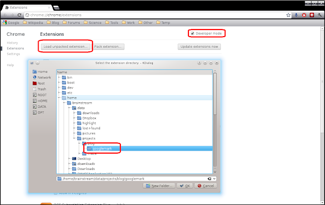
Task: Close the Extensions tab
Action: point(49,8)
